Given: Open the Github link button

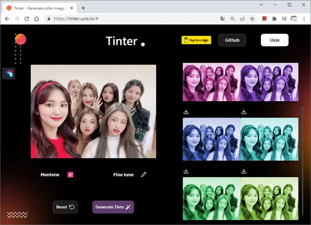Looking at the screenshot, I should click(232, 40).
